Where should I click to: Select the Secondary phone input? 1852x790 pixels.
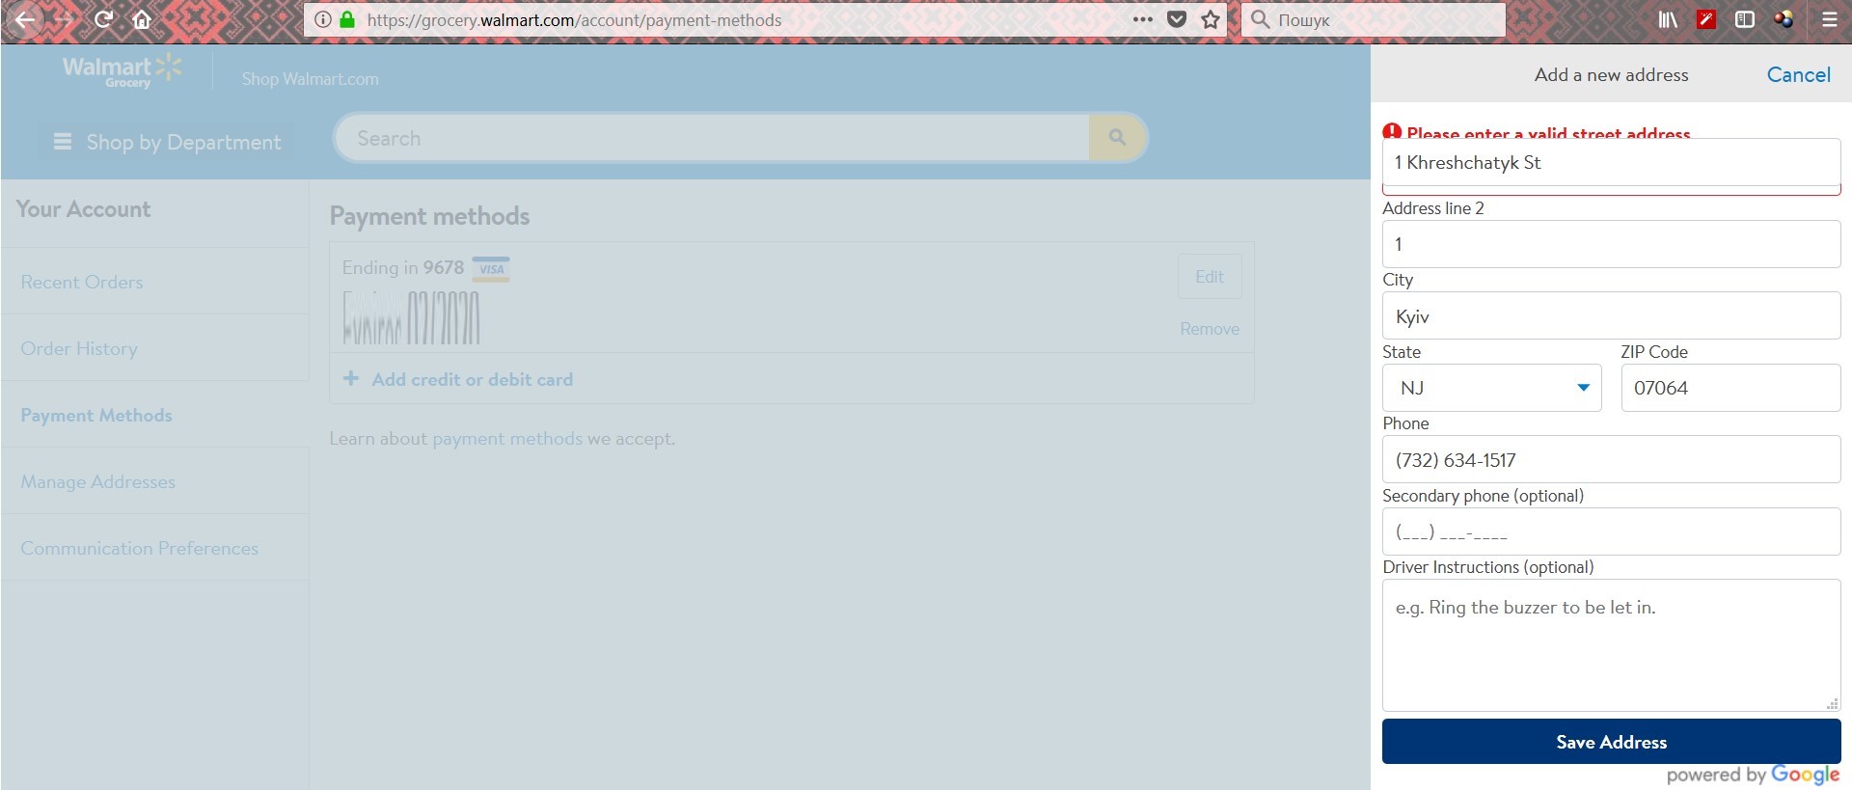[x=1611, y=531]
